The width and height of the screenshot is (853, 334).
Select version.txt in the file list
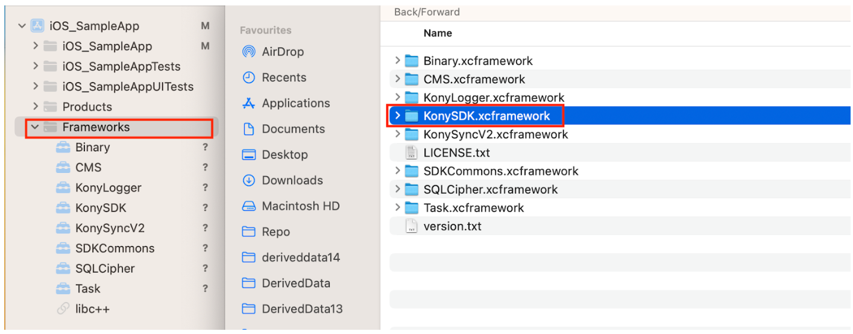tap(452, 227)
